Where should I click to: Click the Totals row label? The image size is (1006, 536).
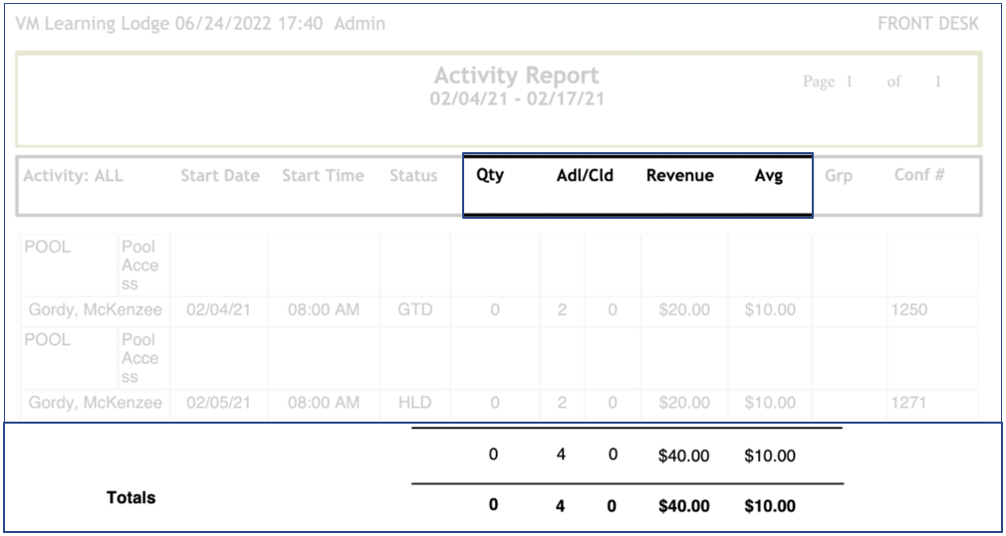[x=130, y=497]
